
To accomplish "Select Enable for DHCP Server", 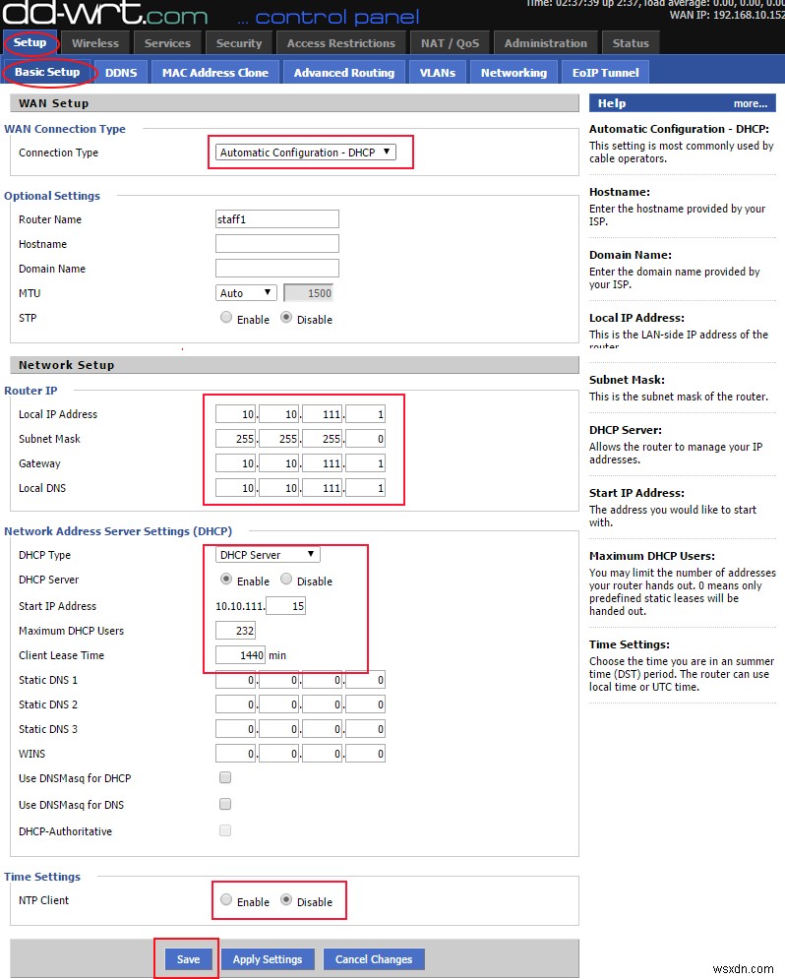I will [x=226, y=579].
